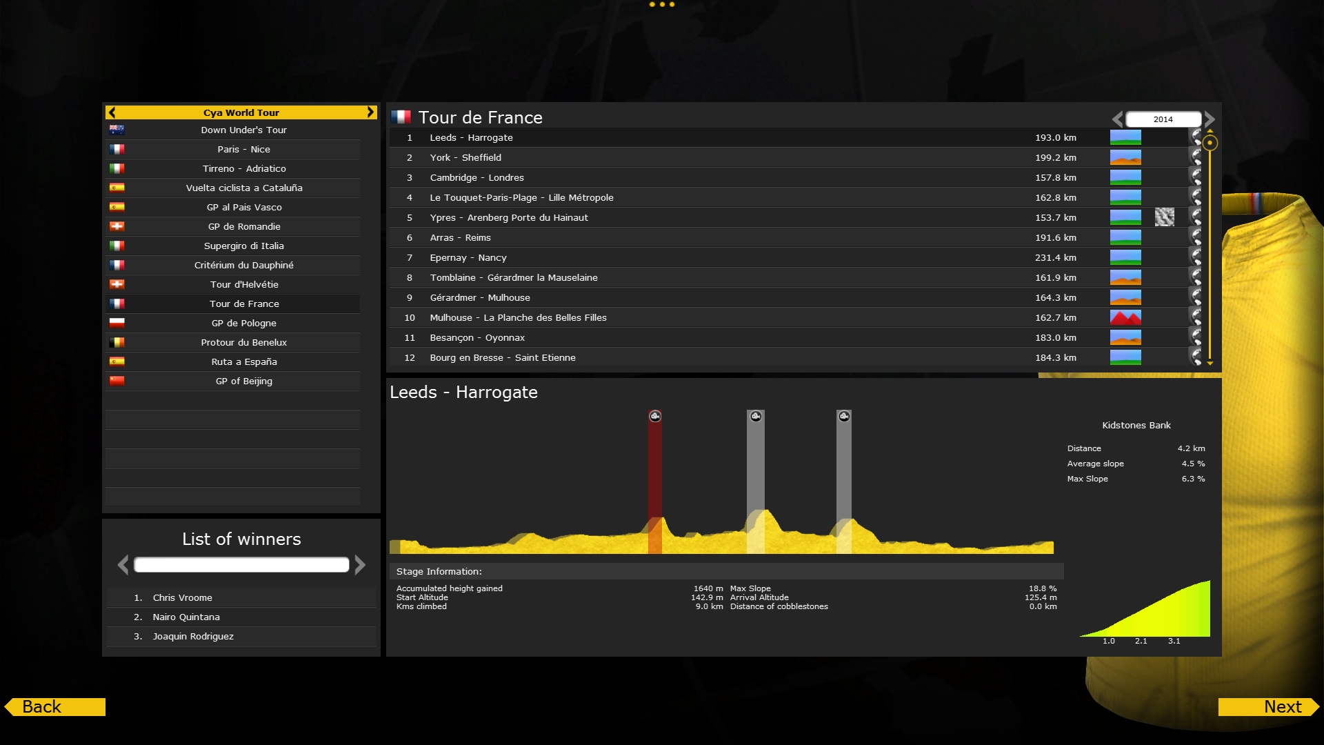1324x745 pixels.
Task: Switch to the previous tour category arrow
Action: coord(112,112)
